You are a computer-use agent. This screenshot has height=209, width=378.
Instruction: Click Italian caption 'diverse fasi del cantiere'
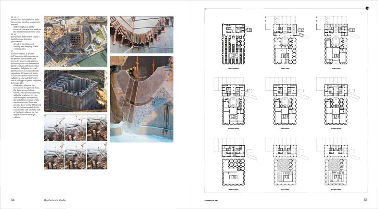[x=26, y=22]
